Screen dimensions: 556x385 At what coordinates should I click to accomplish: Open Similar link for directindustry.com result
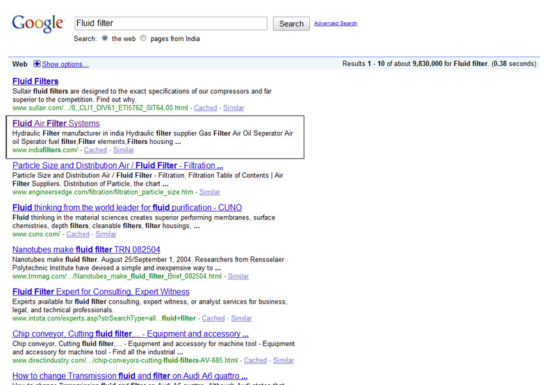tap(284, 361)
